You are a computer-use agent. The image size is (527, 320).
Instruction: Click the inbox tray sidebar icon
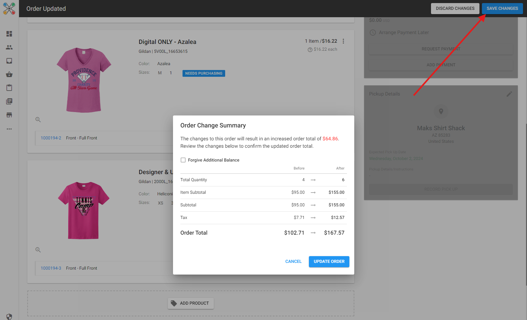click(x=9, y=61)
